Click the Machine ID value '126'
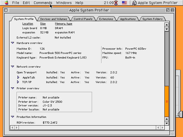This screenshot has height=137, width=183. 42,49
